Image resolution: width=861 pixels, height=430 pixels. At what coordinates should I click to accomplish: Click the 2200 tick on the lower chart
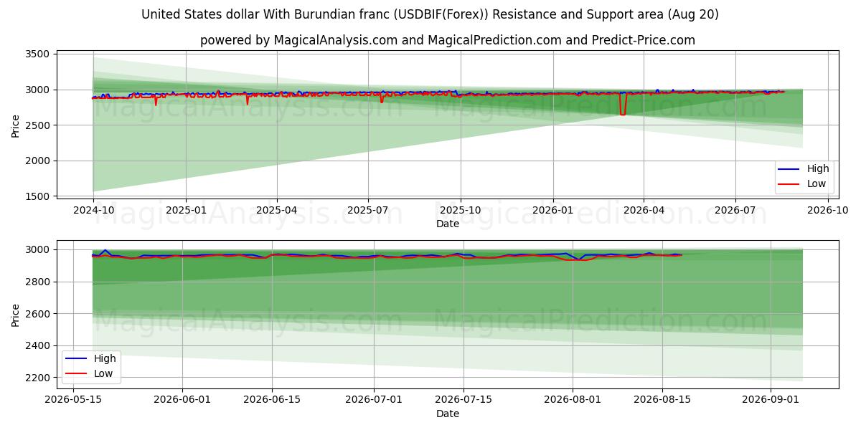(x=37, y=378)
